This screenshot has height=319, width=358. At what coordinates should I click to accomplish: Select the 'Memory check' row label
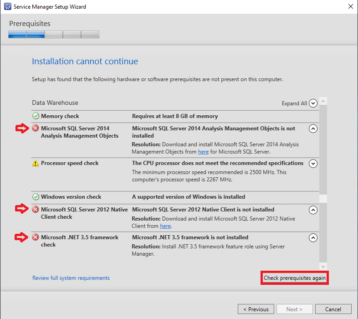[60, 116]
